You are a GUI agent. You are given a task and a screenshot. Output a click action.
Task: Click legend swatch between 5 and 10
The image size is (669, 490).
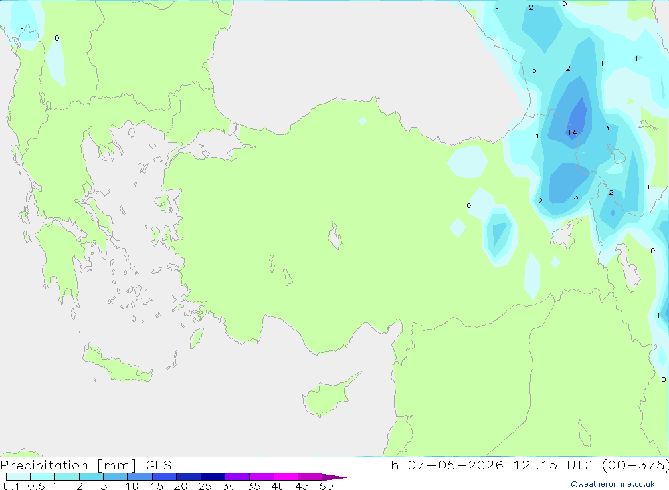115,477
